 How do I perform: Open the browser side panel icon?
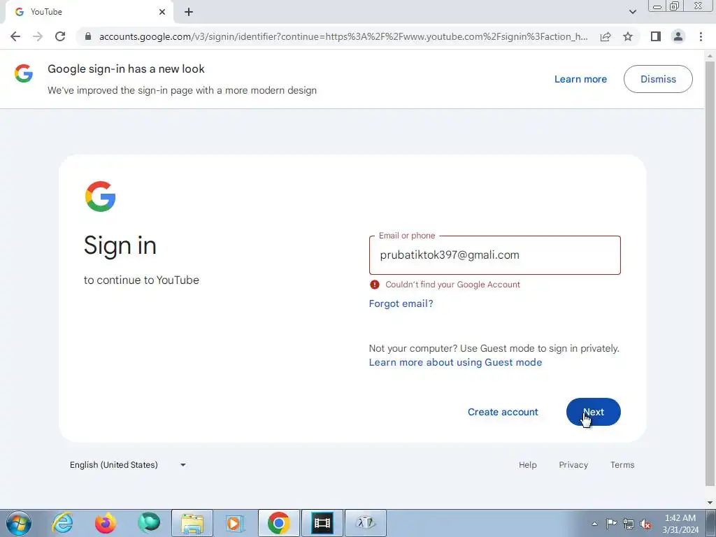656,36
